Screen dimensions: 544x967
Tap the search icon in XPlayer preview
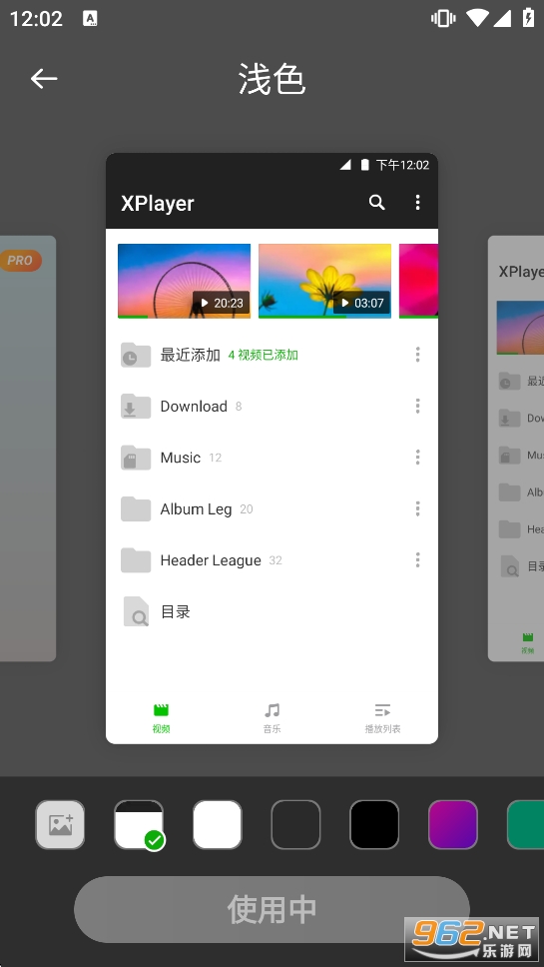coord(376,202)
